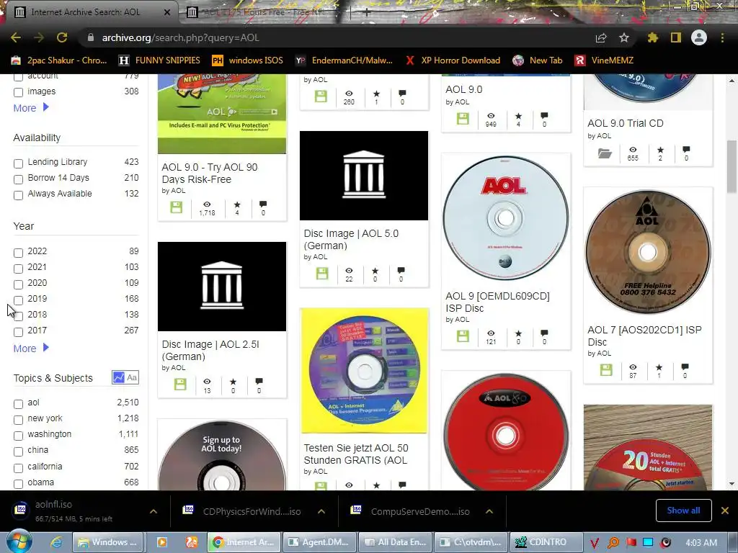Open Windows Media Player taskbar icon
This screenshot has height=553, width=738.
tap(162, 542)
